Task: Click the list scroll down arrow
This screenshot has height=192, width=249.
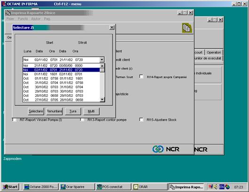Action: click(102, 99)
